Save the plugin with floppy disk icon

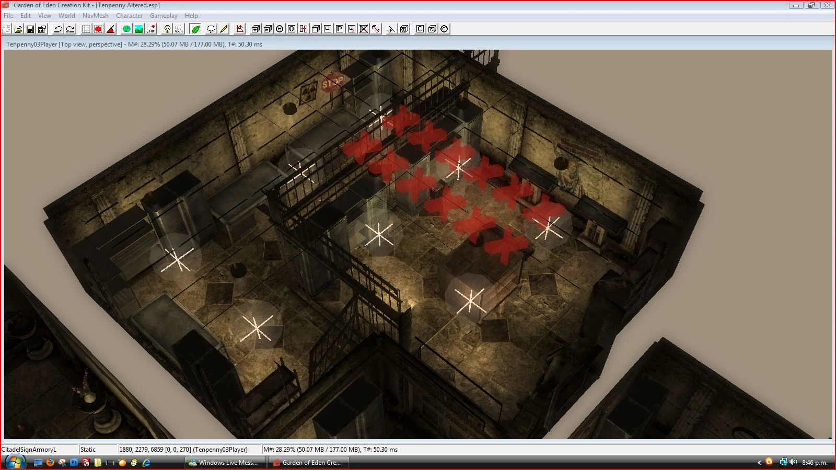pos(30,29)
